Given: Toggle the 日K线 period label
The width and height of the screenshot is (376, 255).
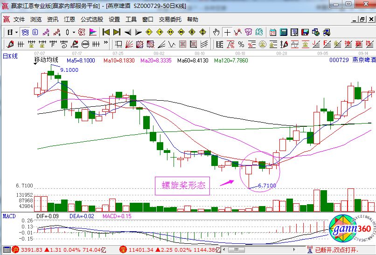Looking at the screenshot, I should (x=10, y=56).
